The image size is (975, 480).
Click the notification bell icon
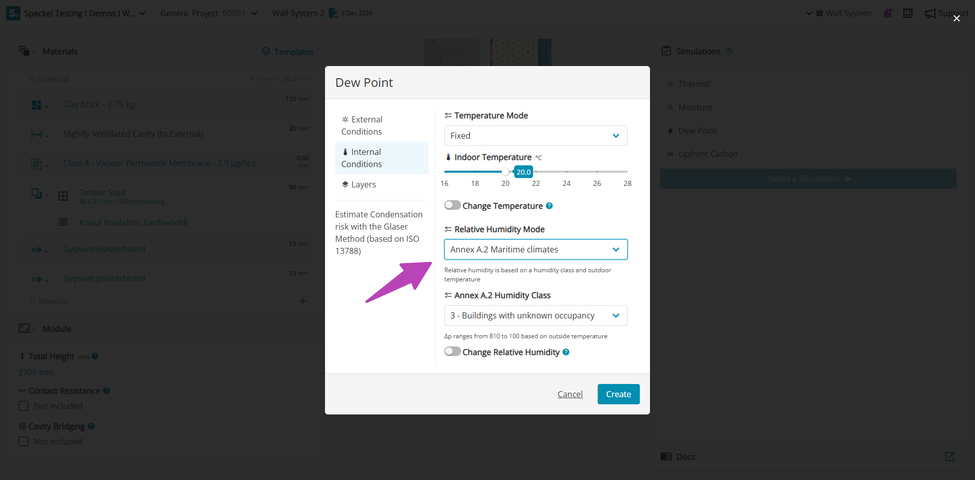(x=888, y=13)
